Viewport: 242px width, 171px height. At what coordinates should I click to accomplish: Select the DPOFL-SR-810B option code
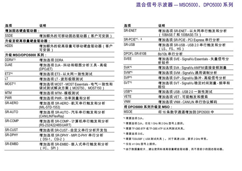pos(135,53)
